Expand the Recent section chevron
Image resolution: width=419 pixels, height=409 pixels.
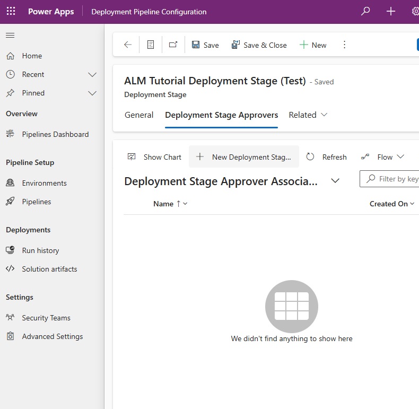click(x=92, y=75)
